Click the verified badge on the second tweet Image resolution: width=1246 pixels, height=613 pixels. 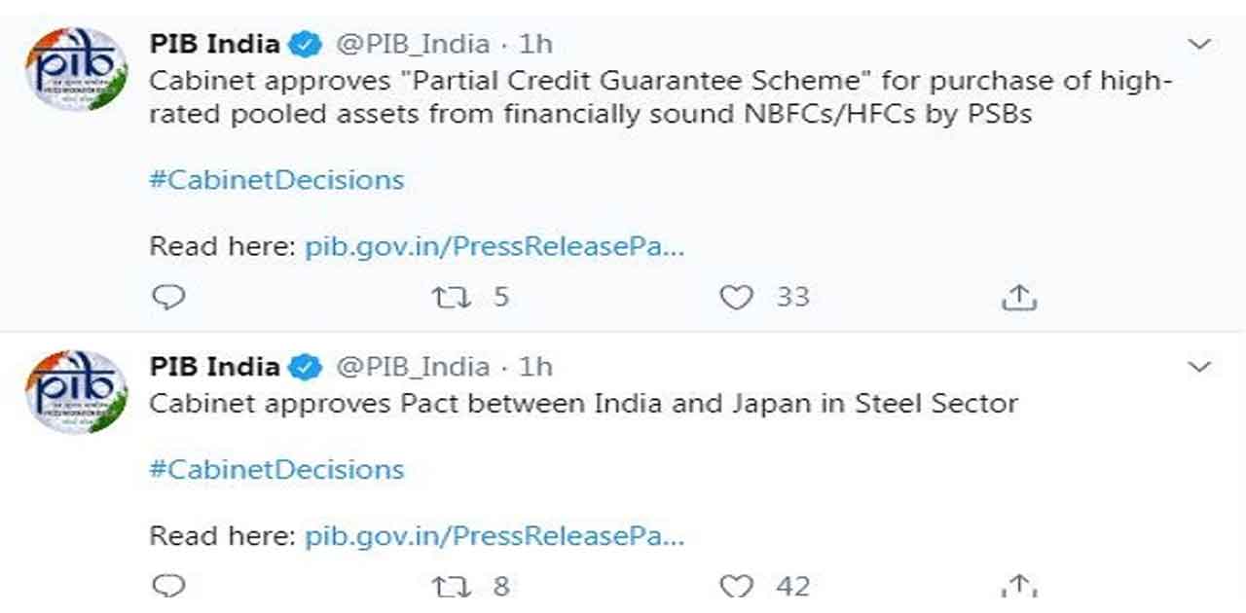coord(307,367)
